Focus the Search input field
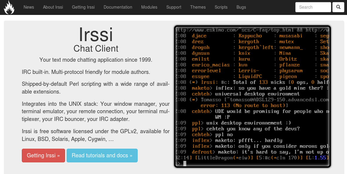This screenshot has width=347, height=174. point(313,7)
